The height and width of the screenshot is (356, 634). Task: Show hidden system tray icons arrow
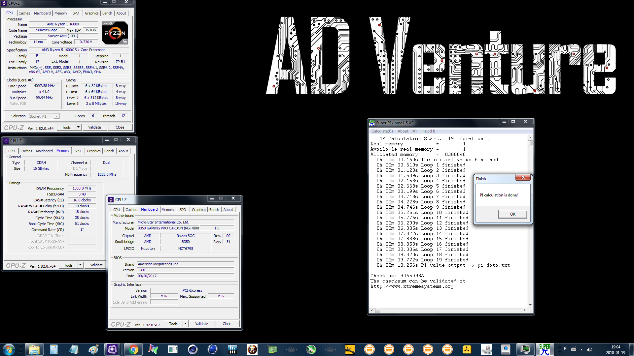[582, 349]
